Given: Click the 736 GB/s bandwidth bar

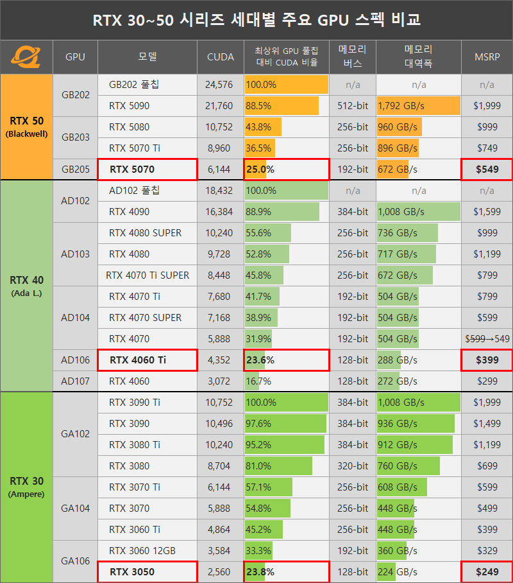Looking at the screenshot, I should [407, 233].
